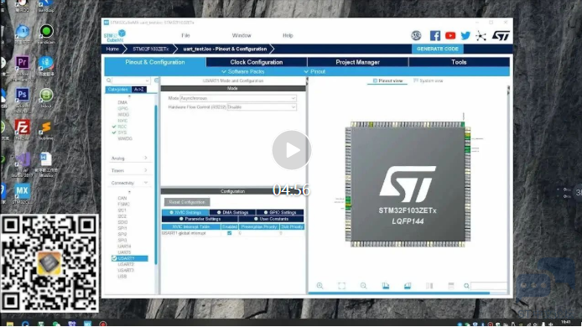The image size is (582, 327).
Task: Select the Categories list tab
Action: pos(118,90)
